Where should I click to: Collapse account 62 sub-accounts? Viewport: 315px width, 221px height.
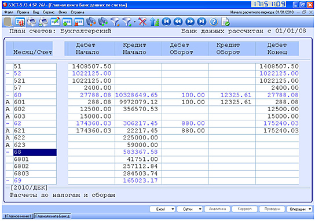coord(8,123)
